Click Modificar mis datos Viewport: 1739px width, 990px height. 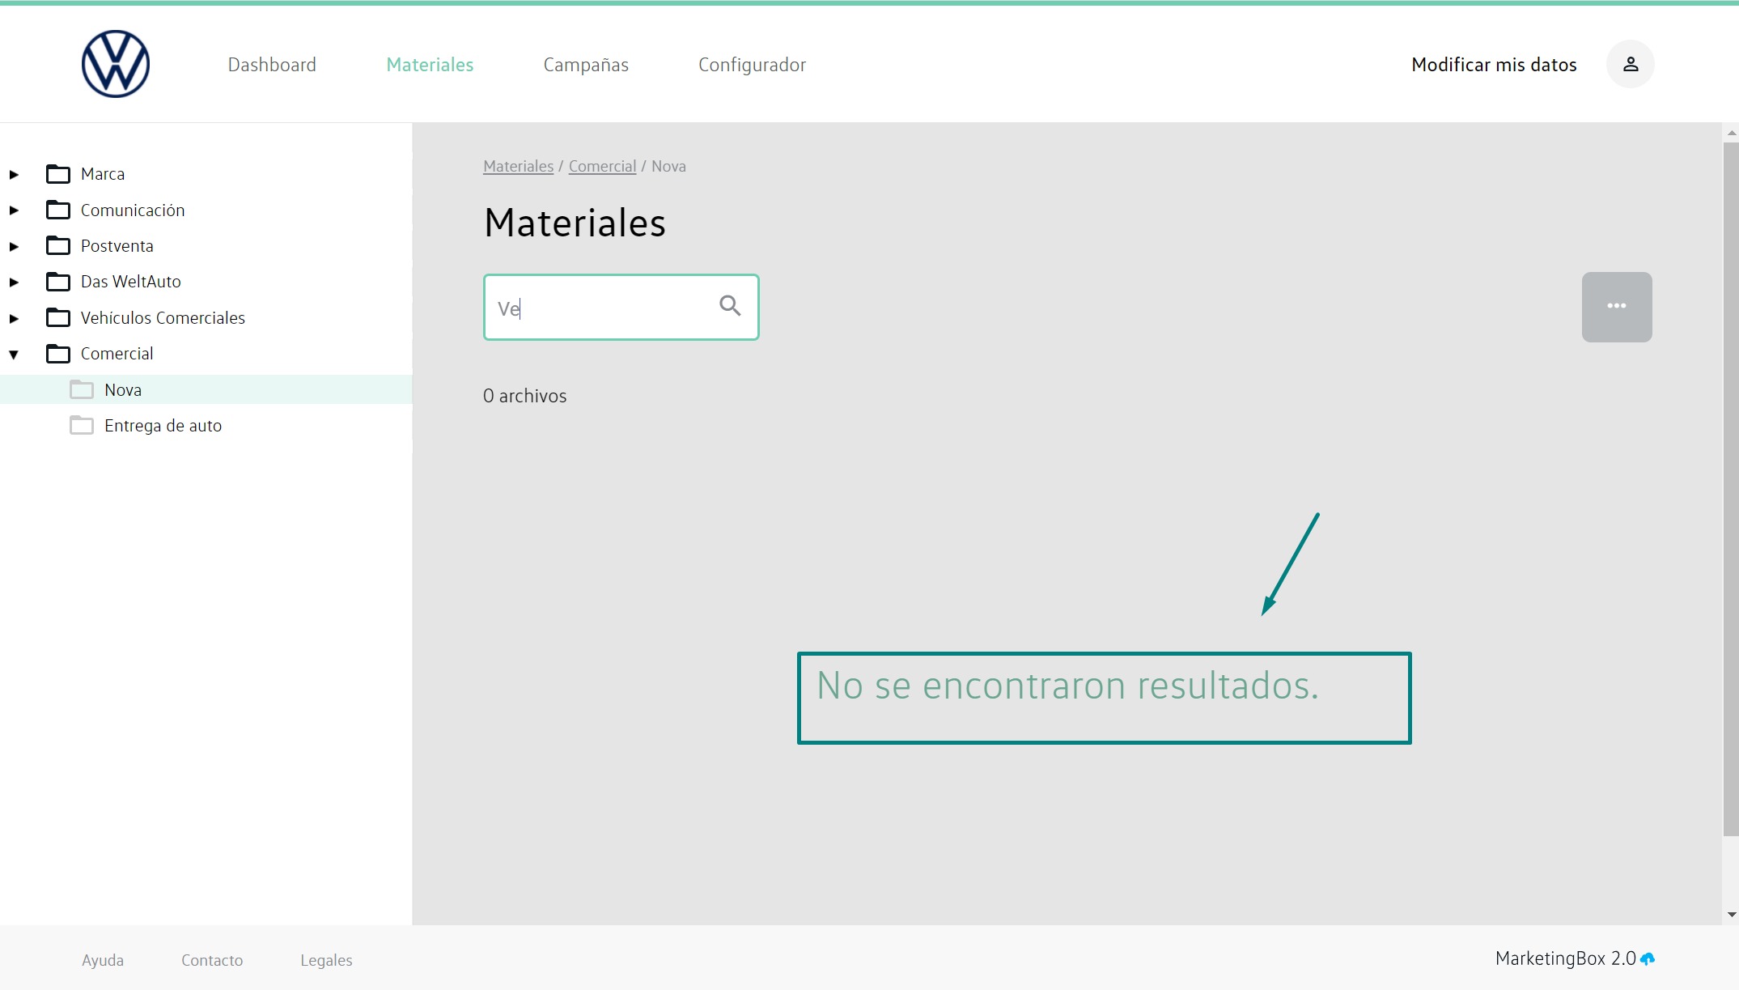coord(1494,65)
